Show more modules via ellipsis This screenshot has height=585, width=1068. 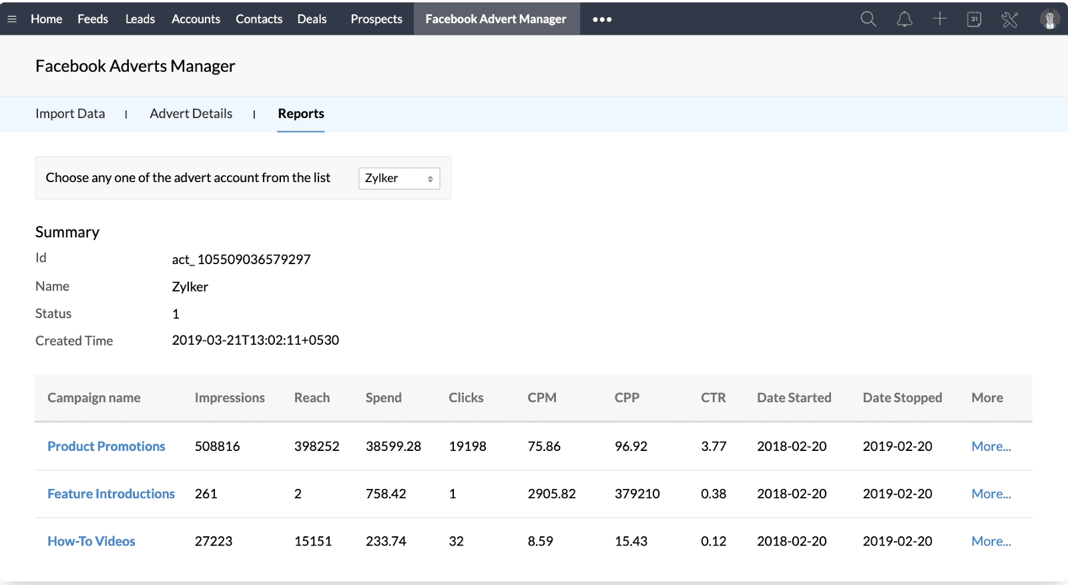(602, 19)
